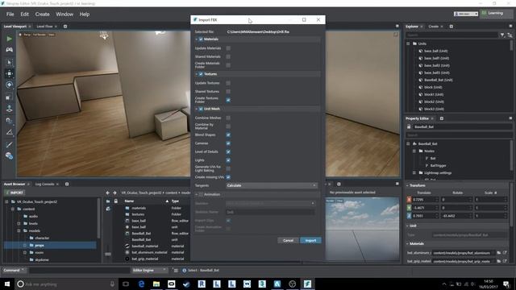Collapse the models folder in asset tree
This screenshot has height=290, width=516.
19,231
